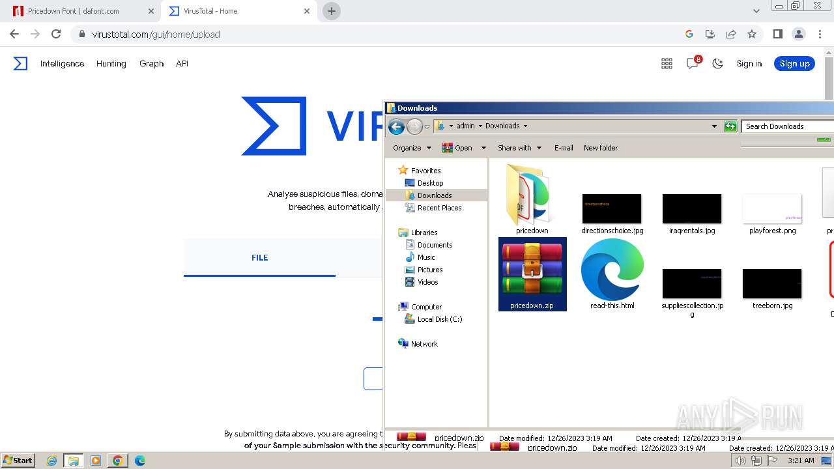Open Internet Explorer from the taskbar

51,461
